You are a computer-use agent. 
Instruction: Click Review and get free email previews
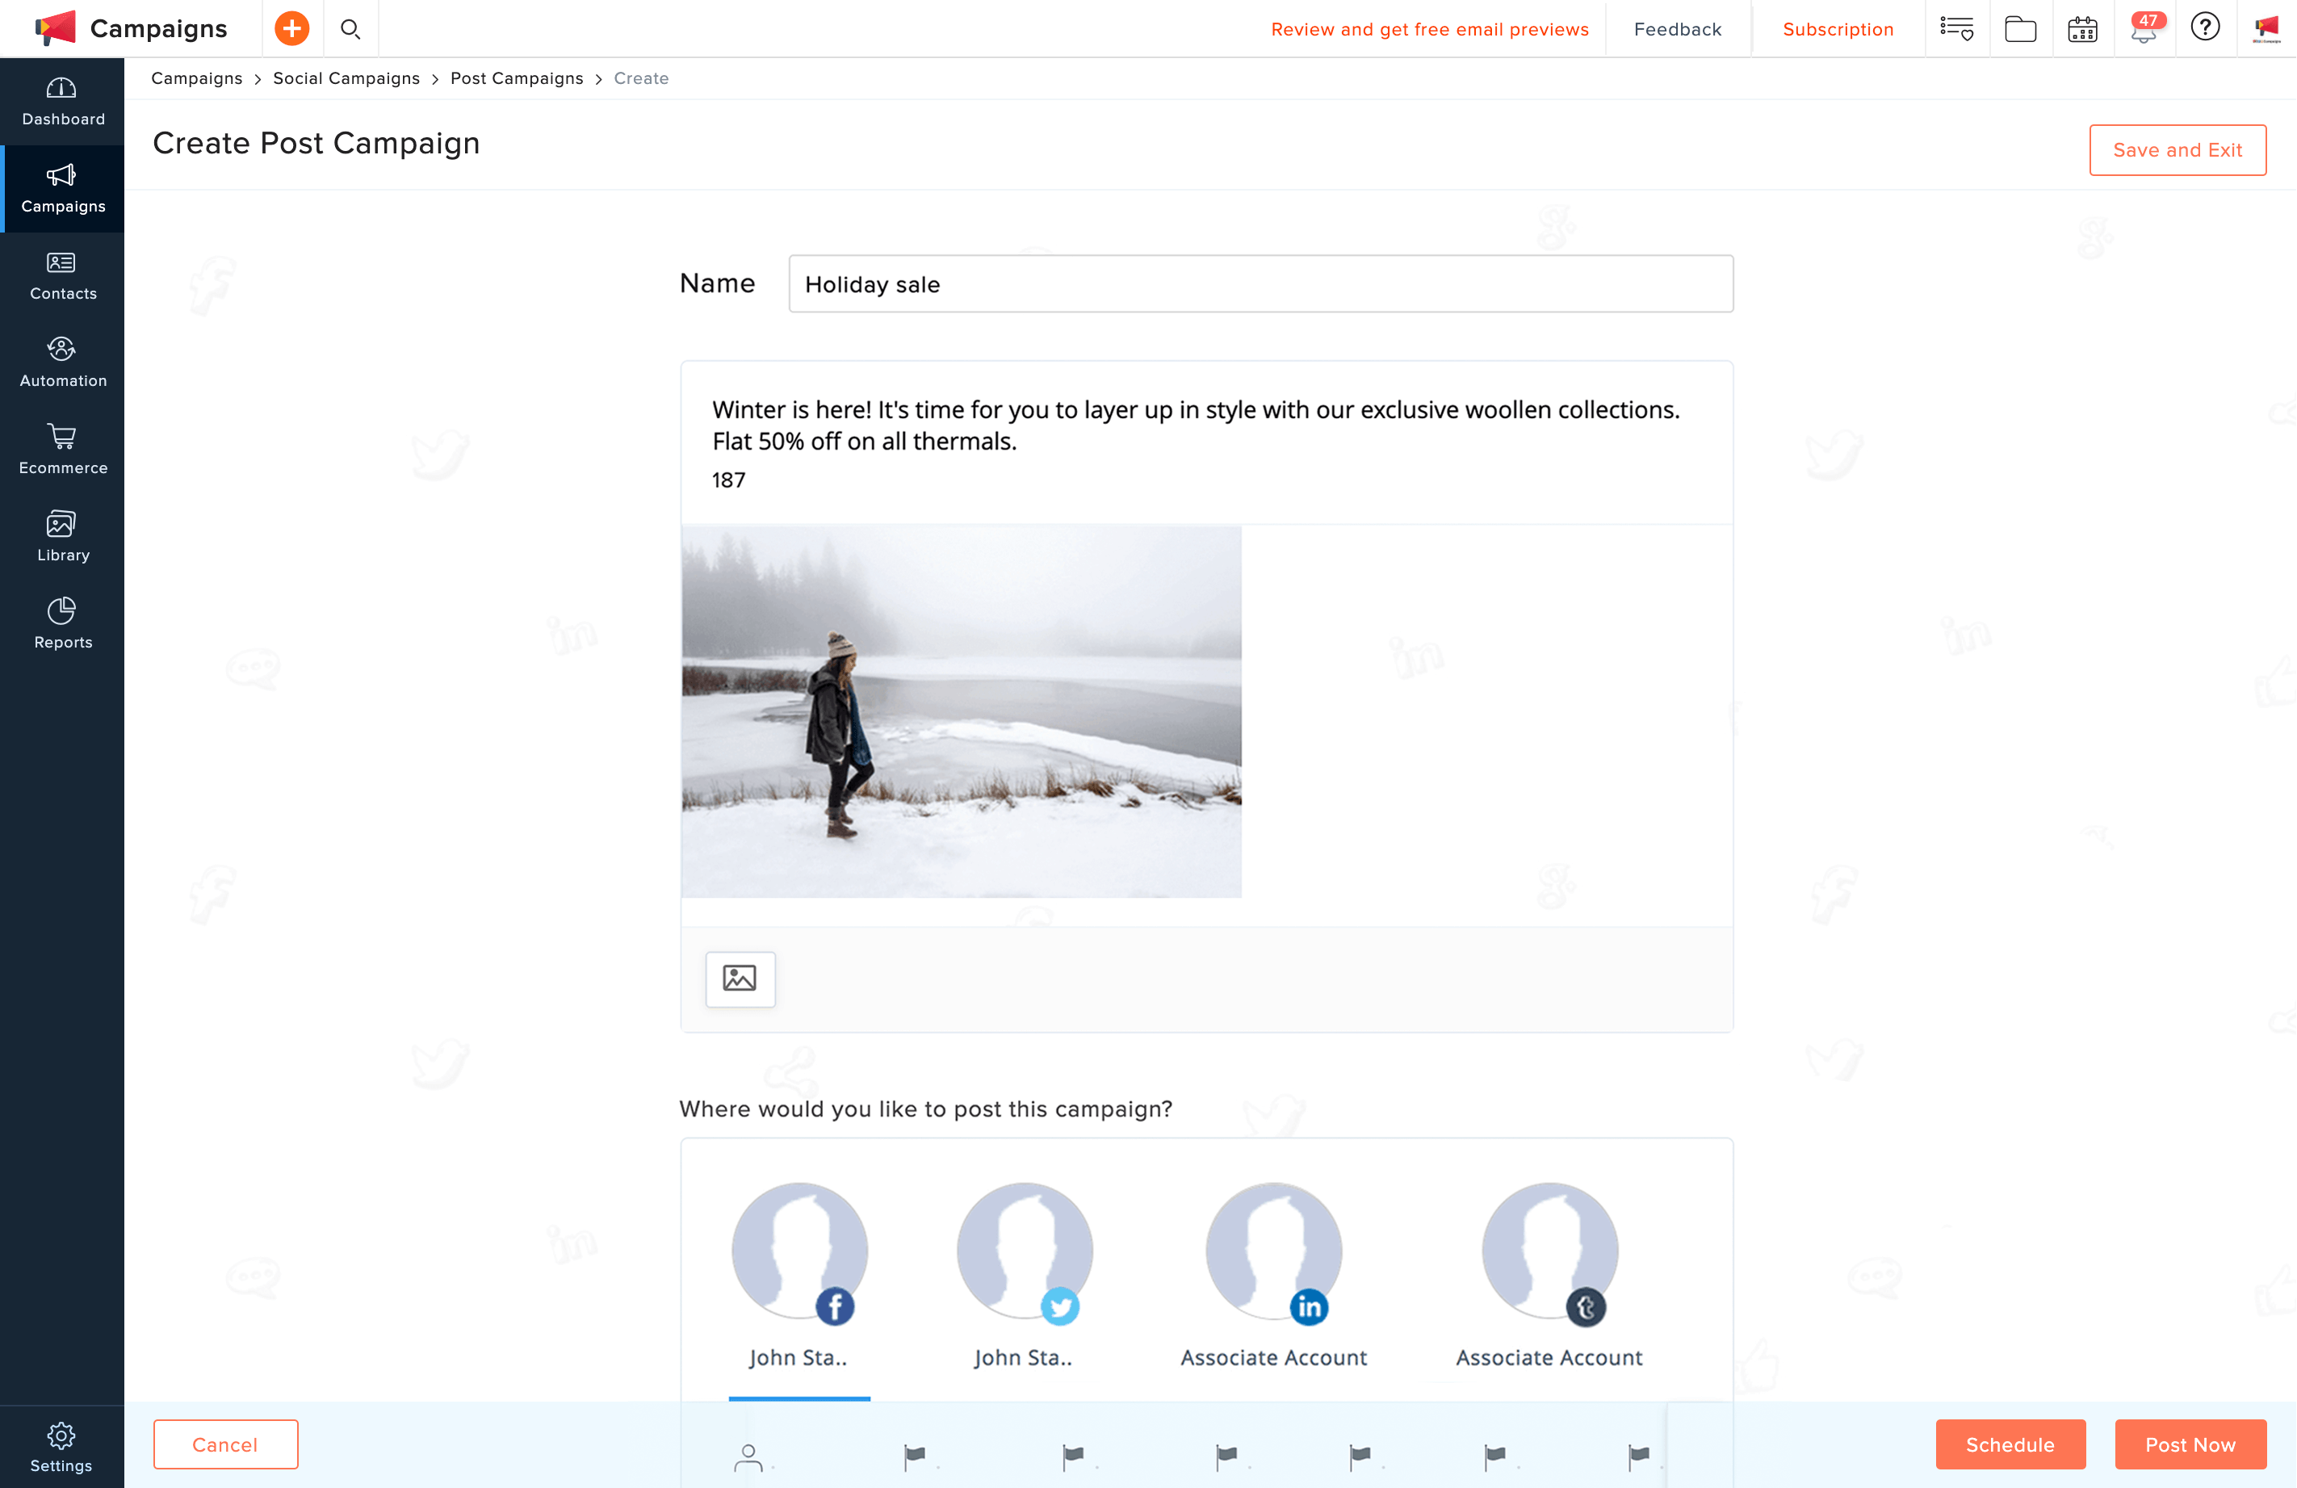(1429, 29)
